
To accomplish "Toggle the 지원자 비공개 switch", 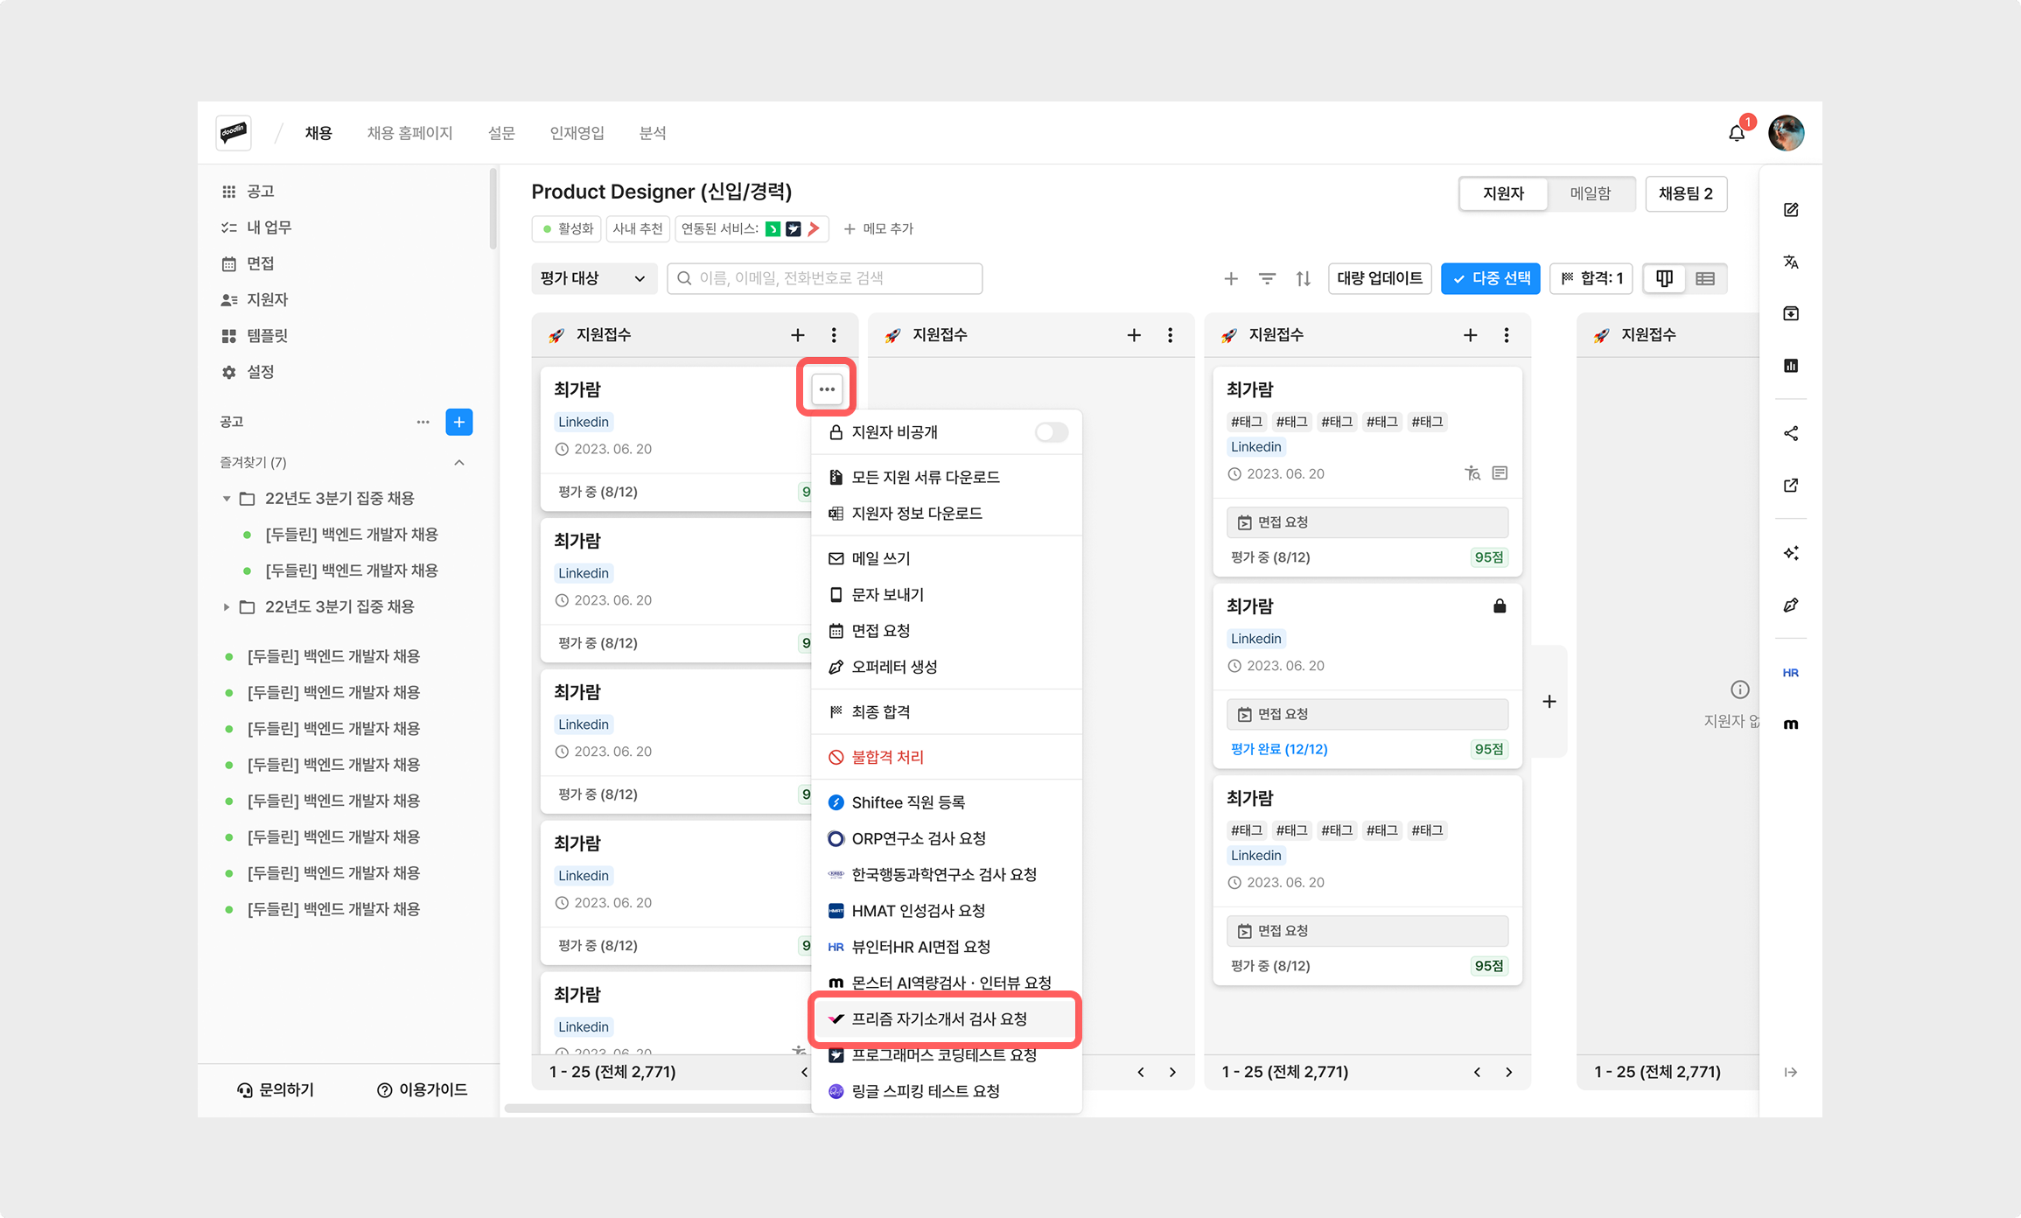I will [x=1051, y=432].
